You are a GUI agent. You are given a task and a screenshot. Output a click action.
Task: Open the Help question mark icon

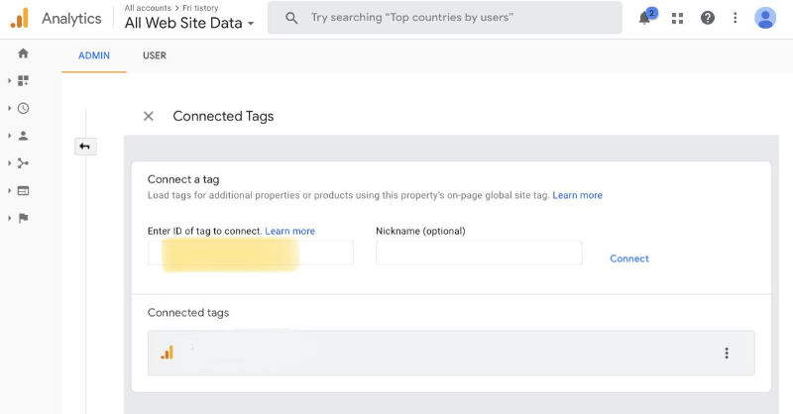(x=708, y=18)
